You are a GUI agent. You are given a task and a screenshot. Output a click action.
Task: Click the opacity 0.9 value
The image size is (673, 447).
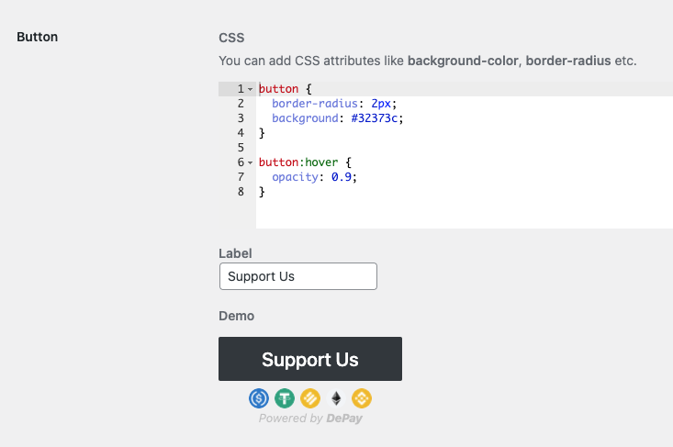point(342,177)
